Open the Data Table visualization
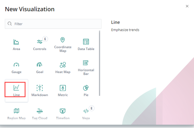 (x=86, y=45)
